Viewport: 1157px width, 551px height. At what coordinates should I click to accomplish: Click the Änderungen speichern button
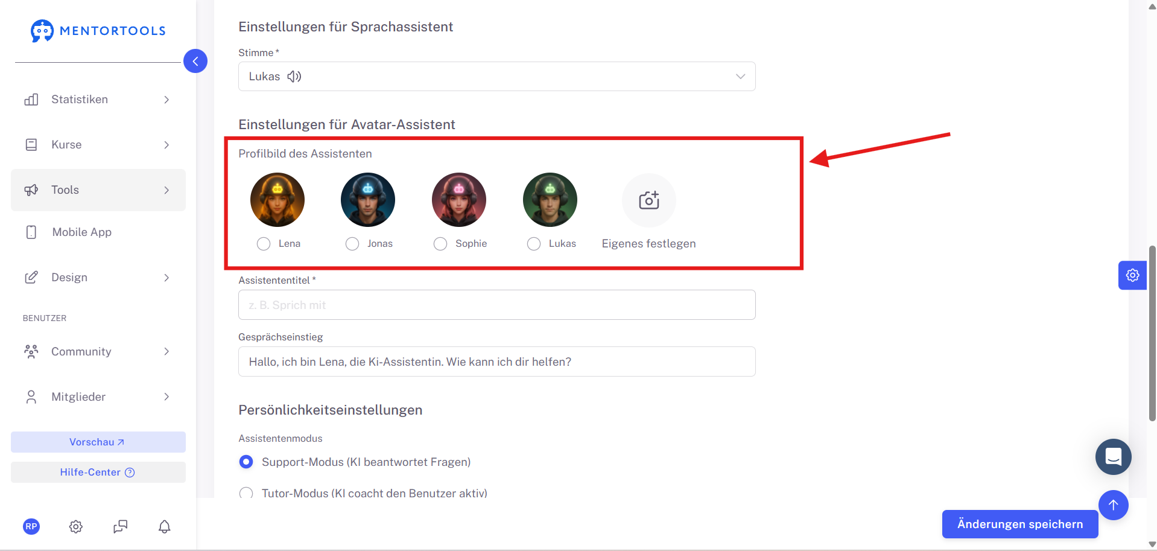click(1020, 524)
